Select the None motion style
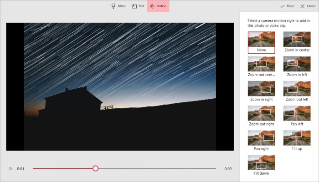The width and height of the screenshot is (319, 182). pyautogui.click(x=262, y=42)
